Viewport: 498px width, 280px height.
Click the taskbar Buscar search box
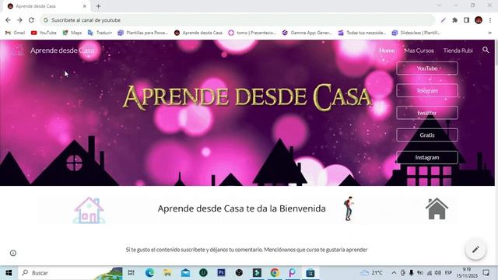tap(70, 273)
